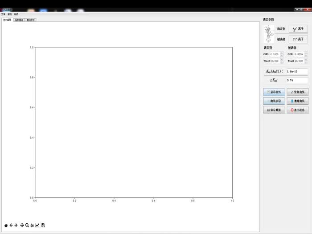Screen dimensions: 312x234
Task: Go back to previous plot view
Action: [11, 226]
